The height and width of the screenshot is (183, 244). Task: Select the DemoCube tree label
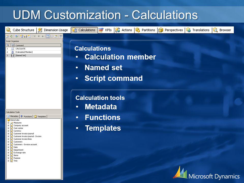15,120
